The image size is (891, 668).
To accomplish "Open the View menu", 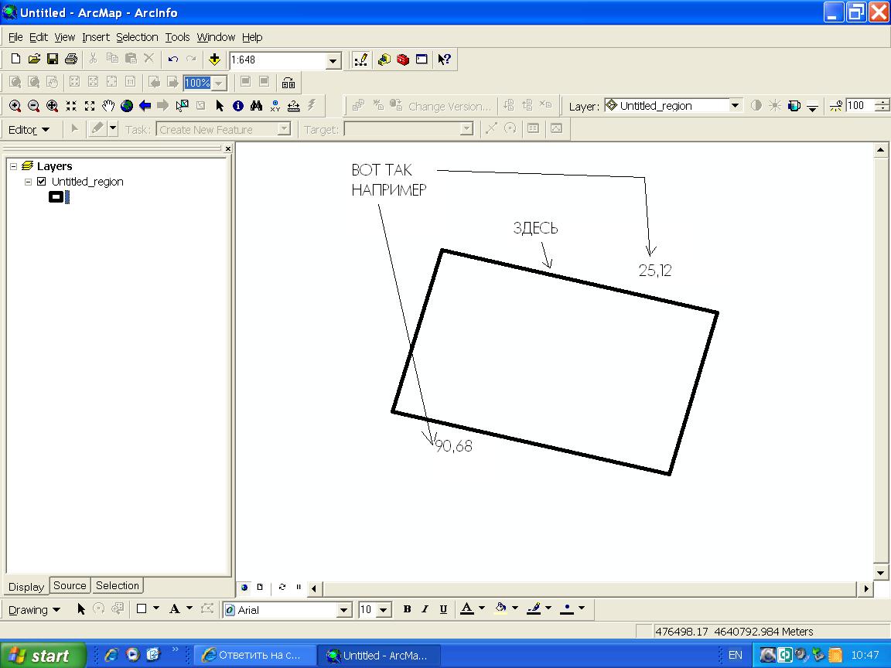I will pos(65,37).
